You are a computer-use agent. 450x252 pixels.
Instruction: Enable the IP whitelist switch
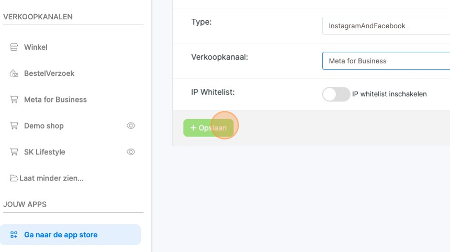point(336,94)
